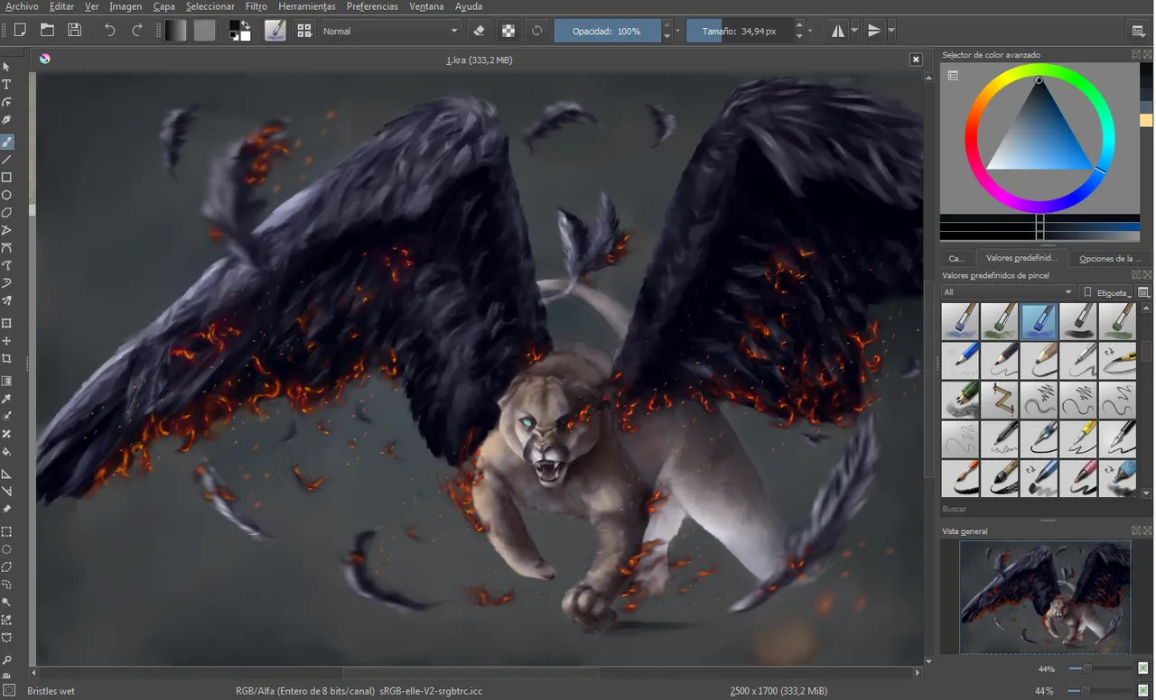Open the pattern chooser in the toolbar

pyautogui.click(x=205, y=30)
